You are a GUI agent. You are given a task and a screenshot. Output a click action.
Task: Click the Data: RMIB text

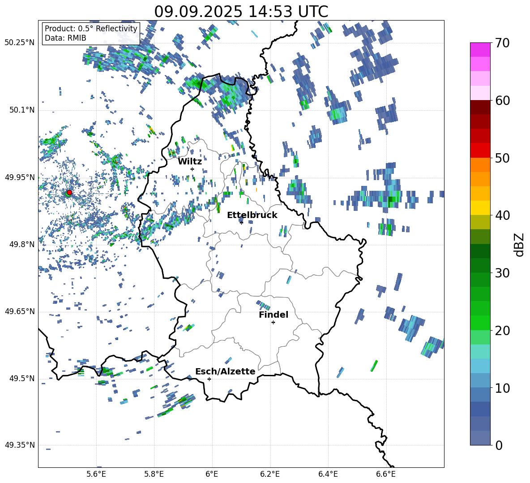pyautogui.click(x=65, y=38)
